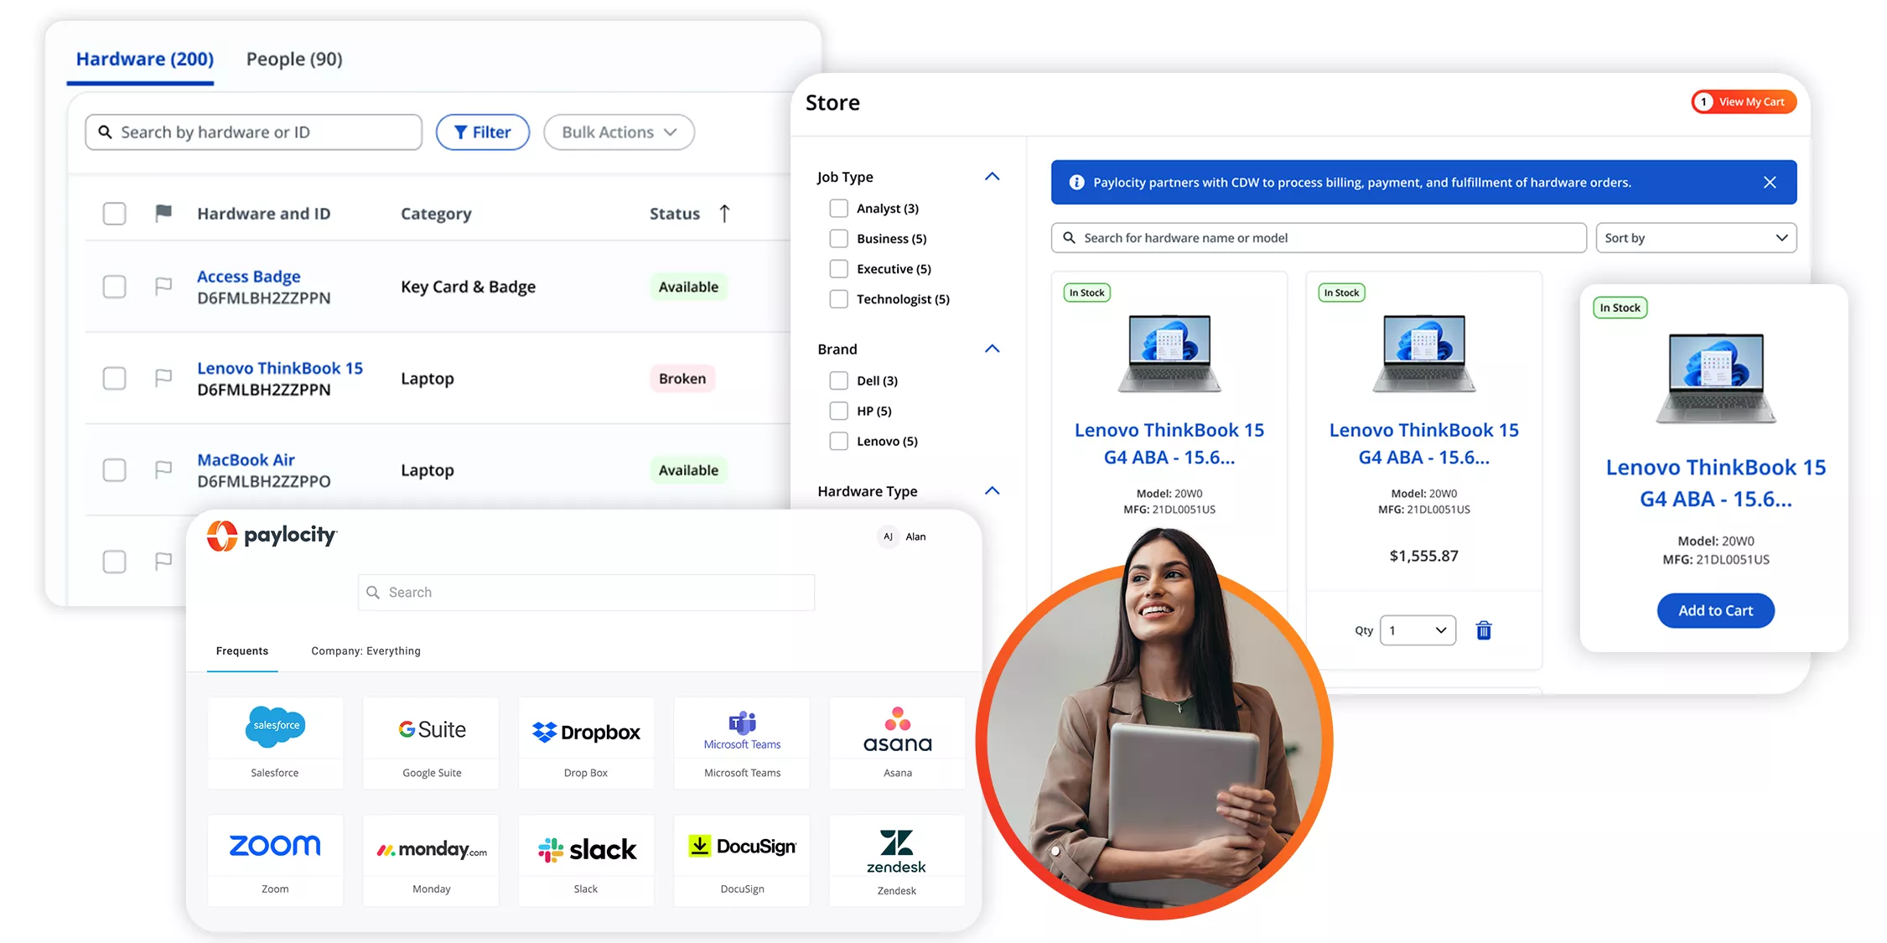The height and width of the screenshot is (943, 1887).
Task: Click the Hardware and ID column header
Action: pyautogui.click(x=264, y=214)
